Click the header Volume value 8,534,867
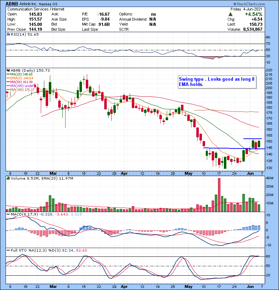 click(253, 29)
